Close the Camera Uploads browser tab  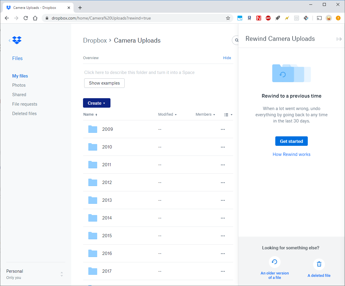coord(69,8)
